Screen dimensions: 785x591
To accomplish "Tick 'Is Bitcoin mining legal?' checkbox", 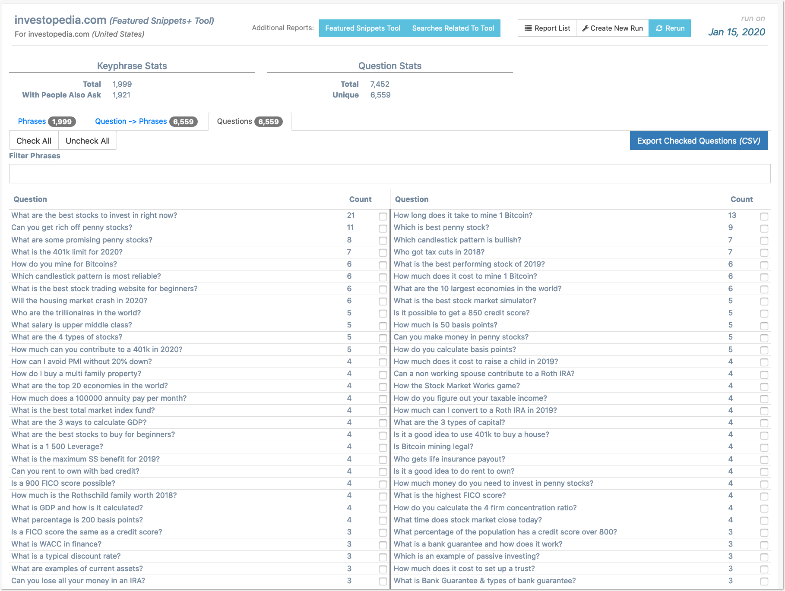I will coord(764,447).
